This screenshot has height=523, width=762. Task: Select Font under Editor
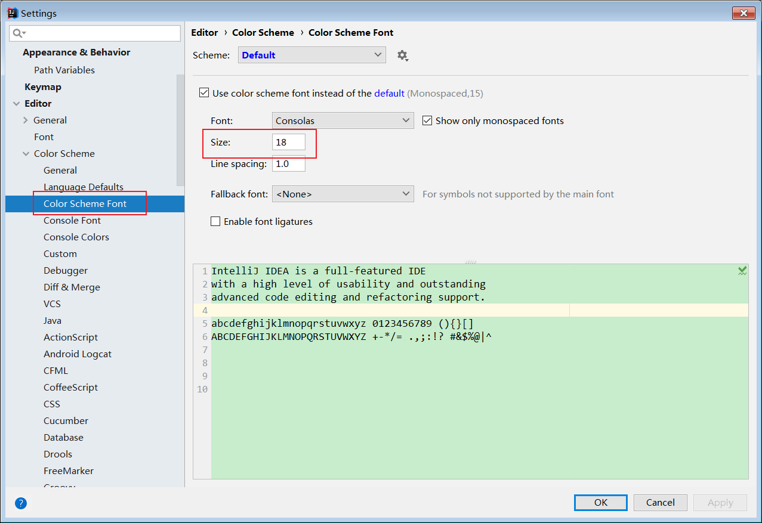pyautogui.click(x=44, y=137)
